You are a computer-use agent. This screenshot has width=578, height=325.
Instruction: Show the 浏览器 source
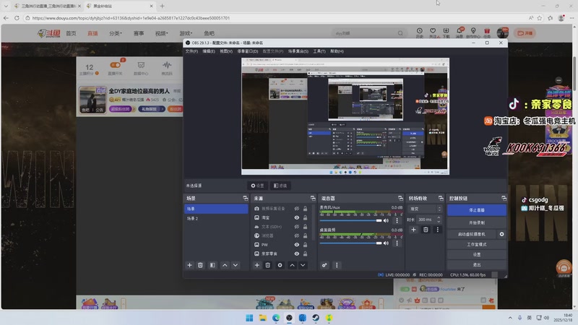point(296,235)
